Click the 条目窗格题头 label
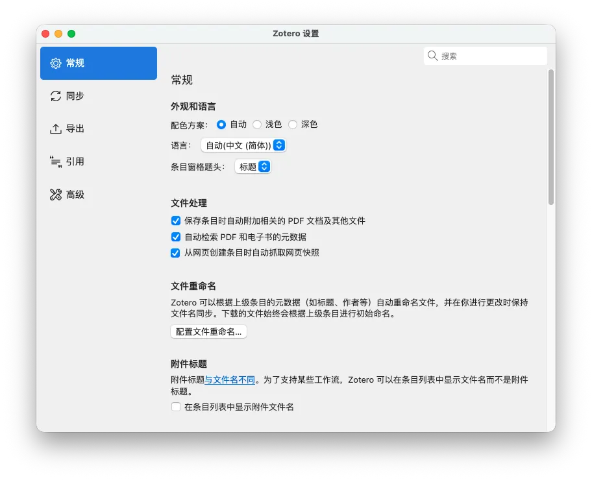Screen dimensions: 592x480 198,167
